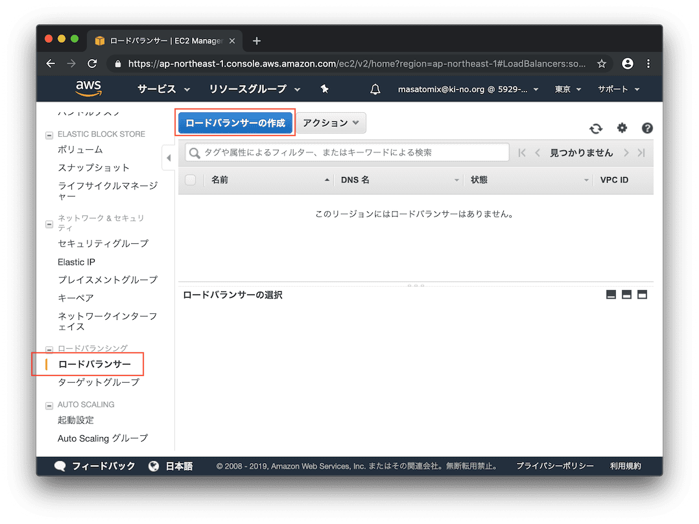Viewport: 699px width, 524px height.
Task: Focus the tag and keyword filter search field
Action: click(x=347, y=152)
